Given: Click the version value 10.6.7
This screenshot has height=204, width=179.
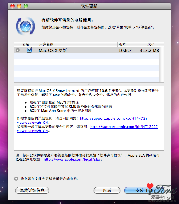Looking at the screenshot, I should pos(125,50).
